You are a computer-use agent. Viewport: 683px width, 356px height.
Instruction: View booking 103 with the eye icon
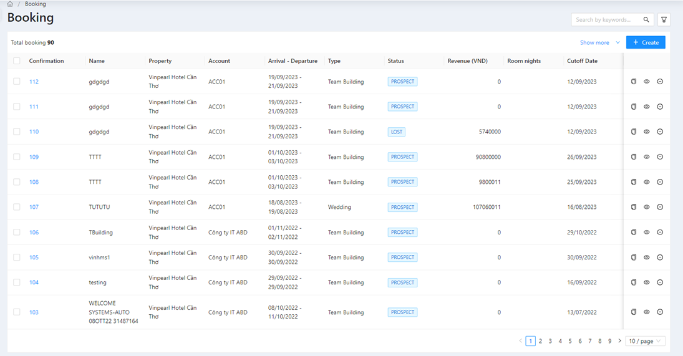(647, 312)
